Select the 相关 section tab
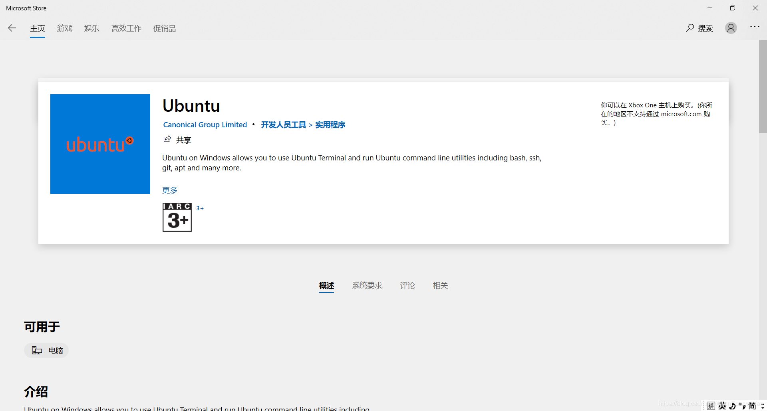This screenshot has height=411, width=767. [x=441, y=286]
